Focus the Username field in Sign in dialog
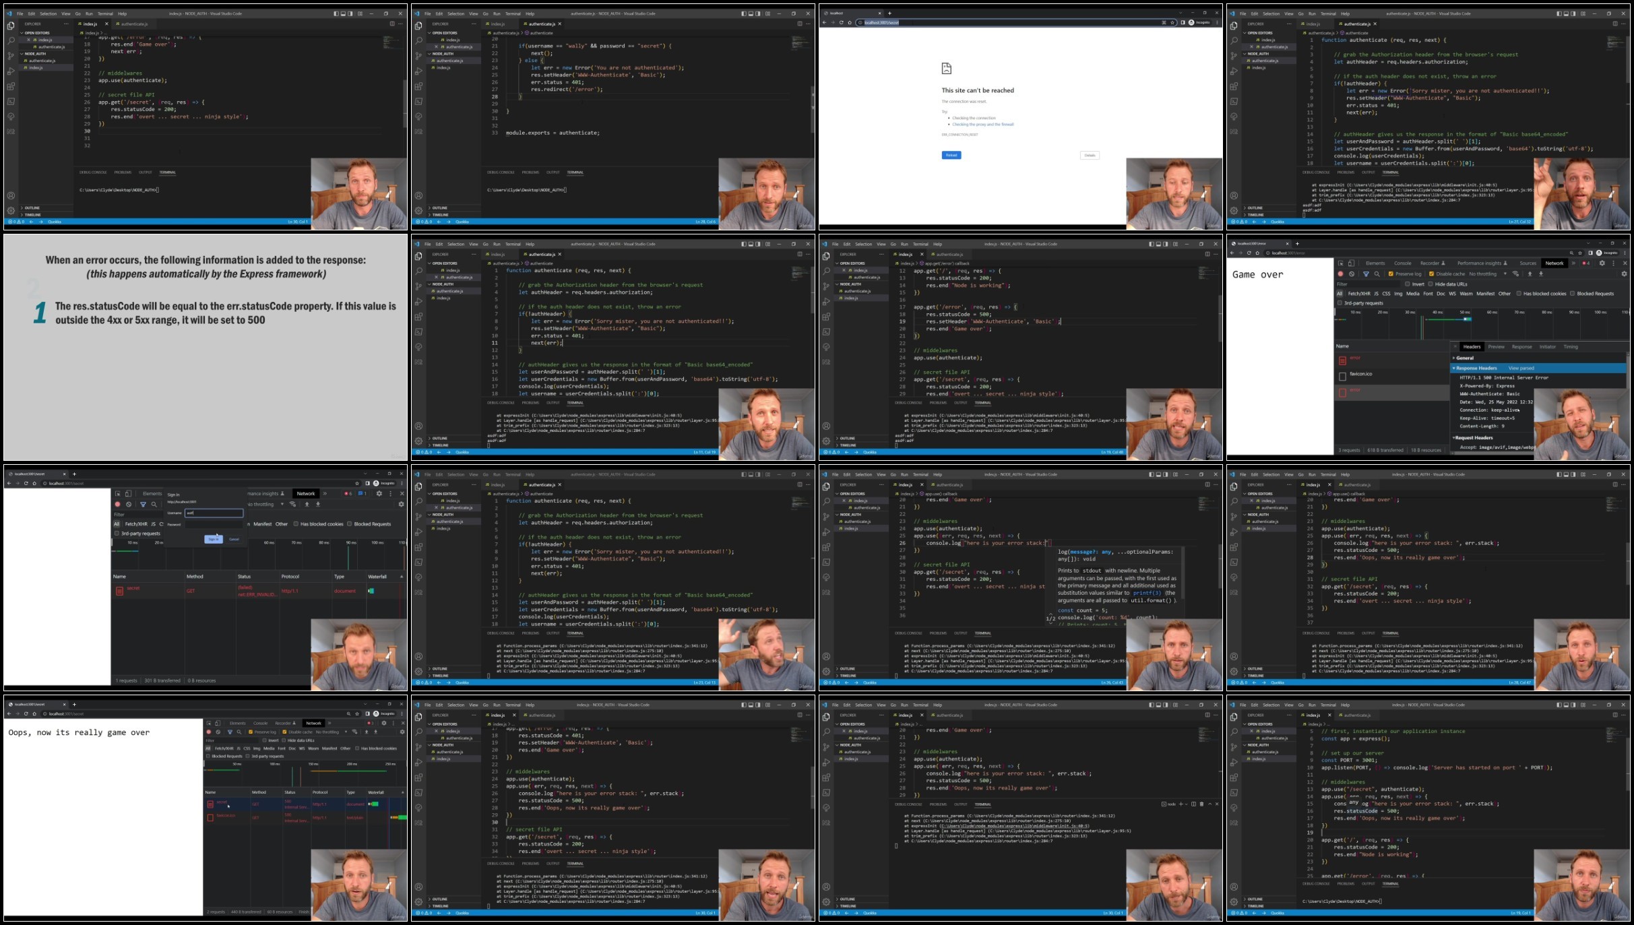 214,513
